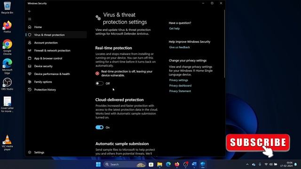Viewport: 301px width, 169px height.
Task: Open Recycle Bin desktop icon
Action: 8,8
